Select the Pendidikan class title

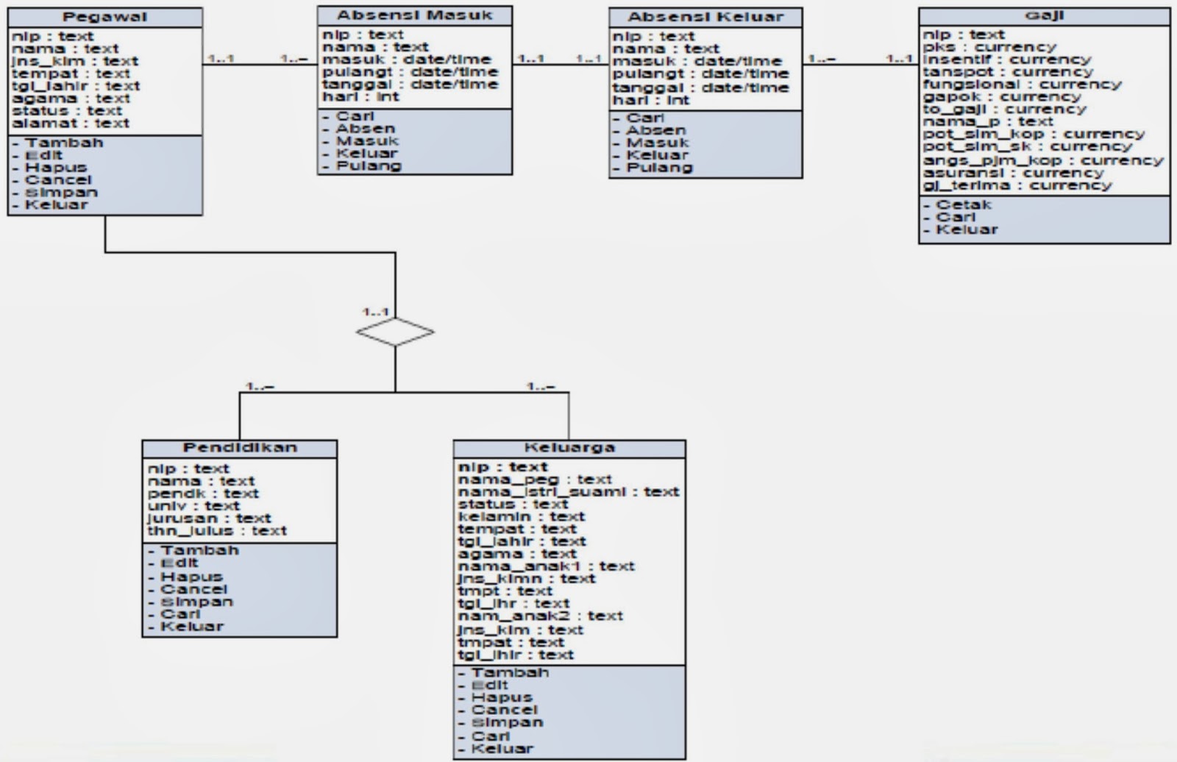click(240, 448)
